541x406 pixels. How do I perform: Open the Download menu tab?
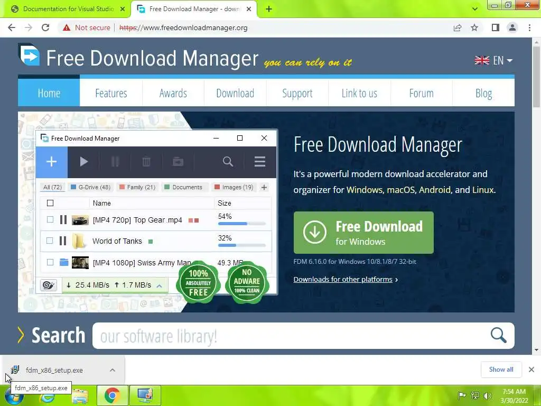[x=235, y=93]
